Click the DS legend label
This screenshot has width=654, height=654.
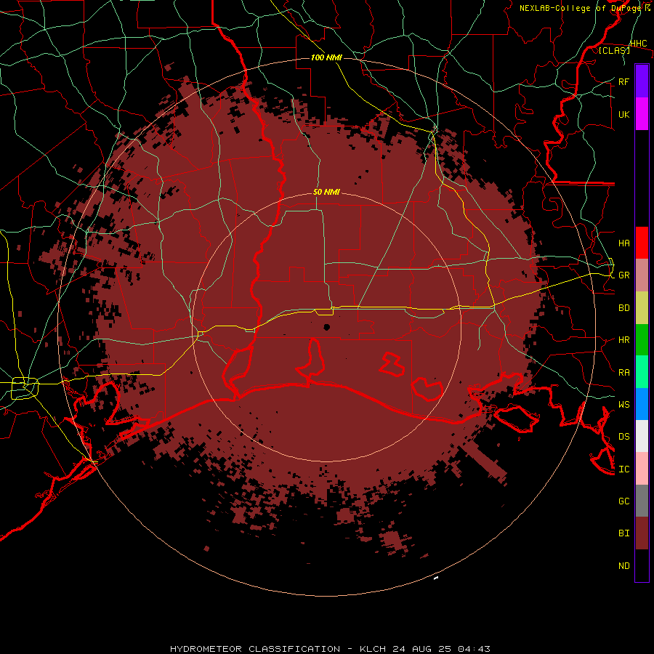[x=623, y=437]
